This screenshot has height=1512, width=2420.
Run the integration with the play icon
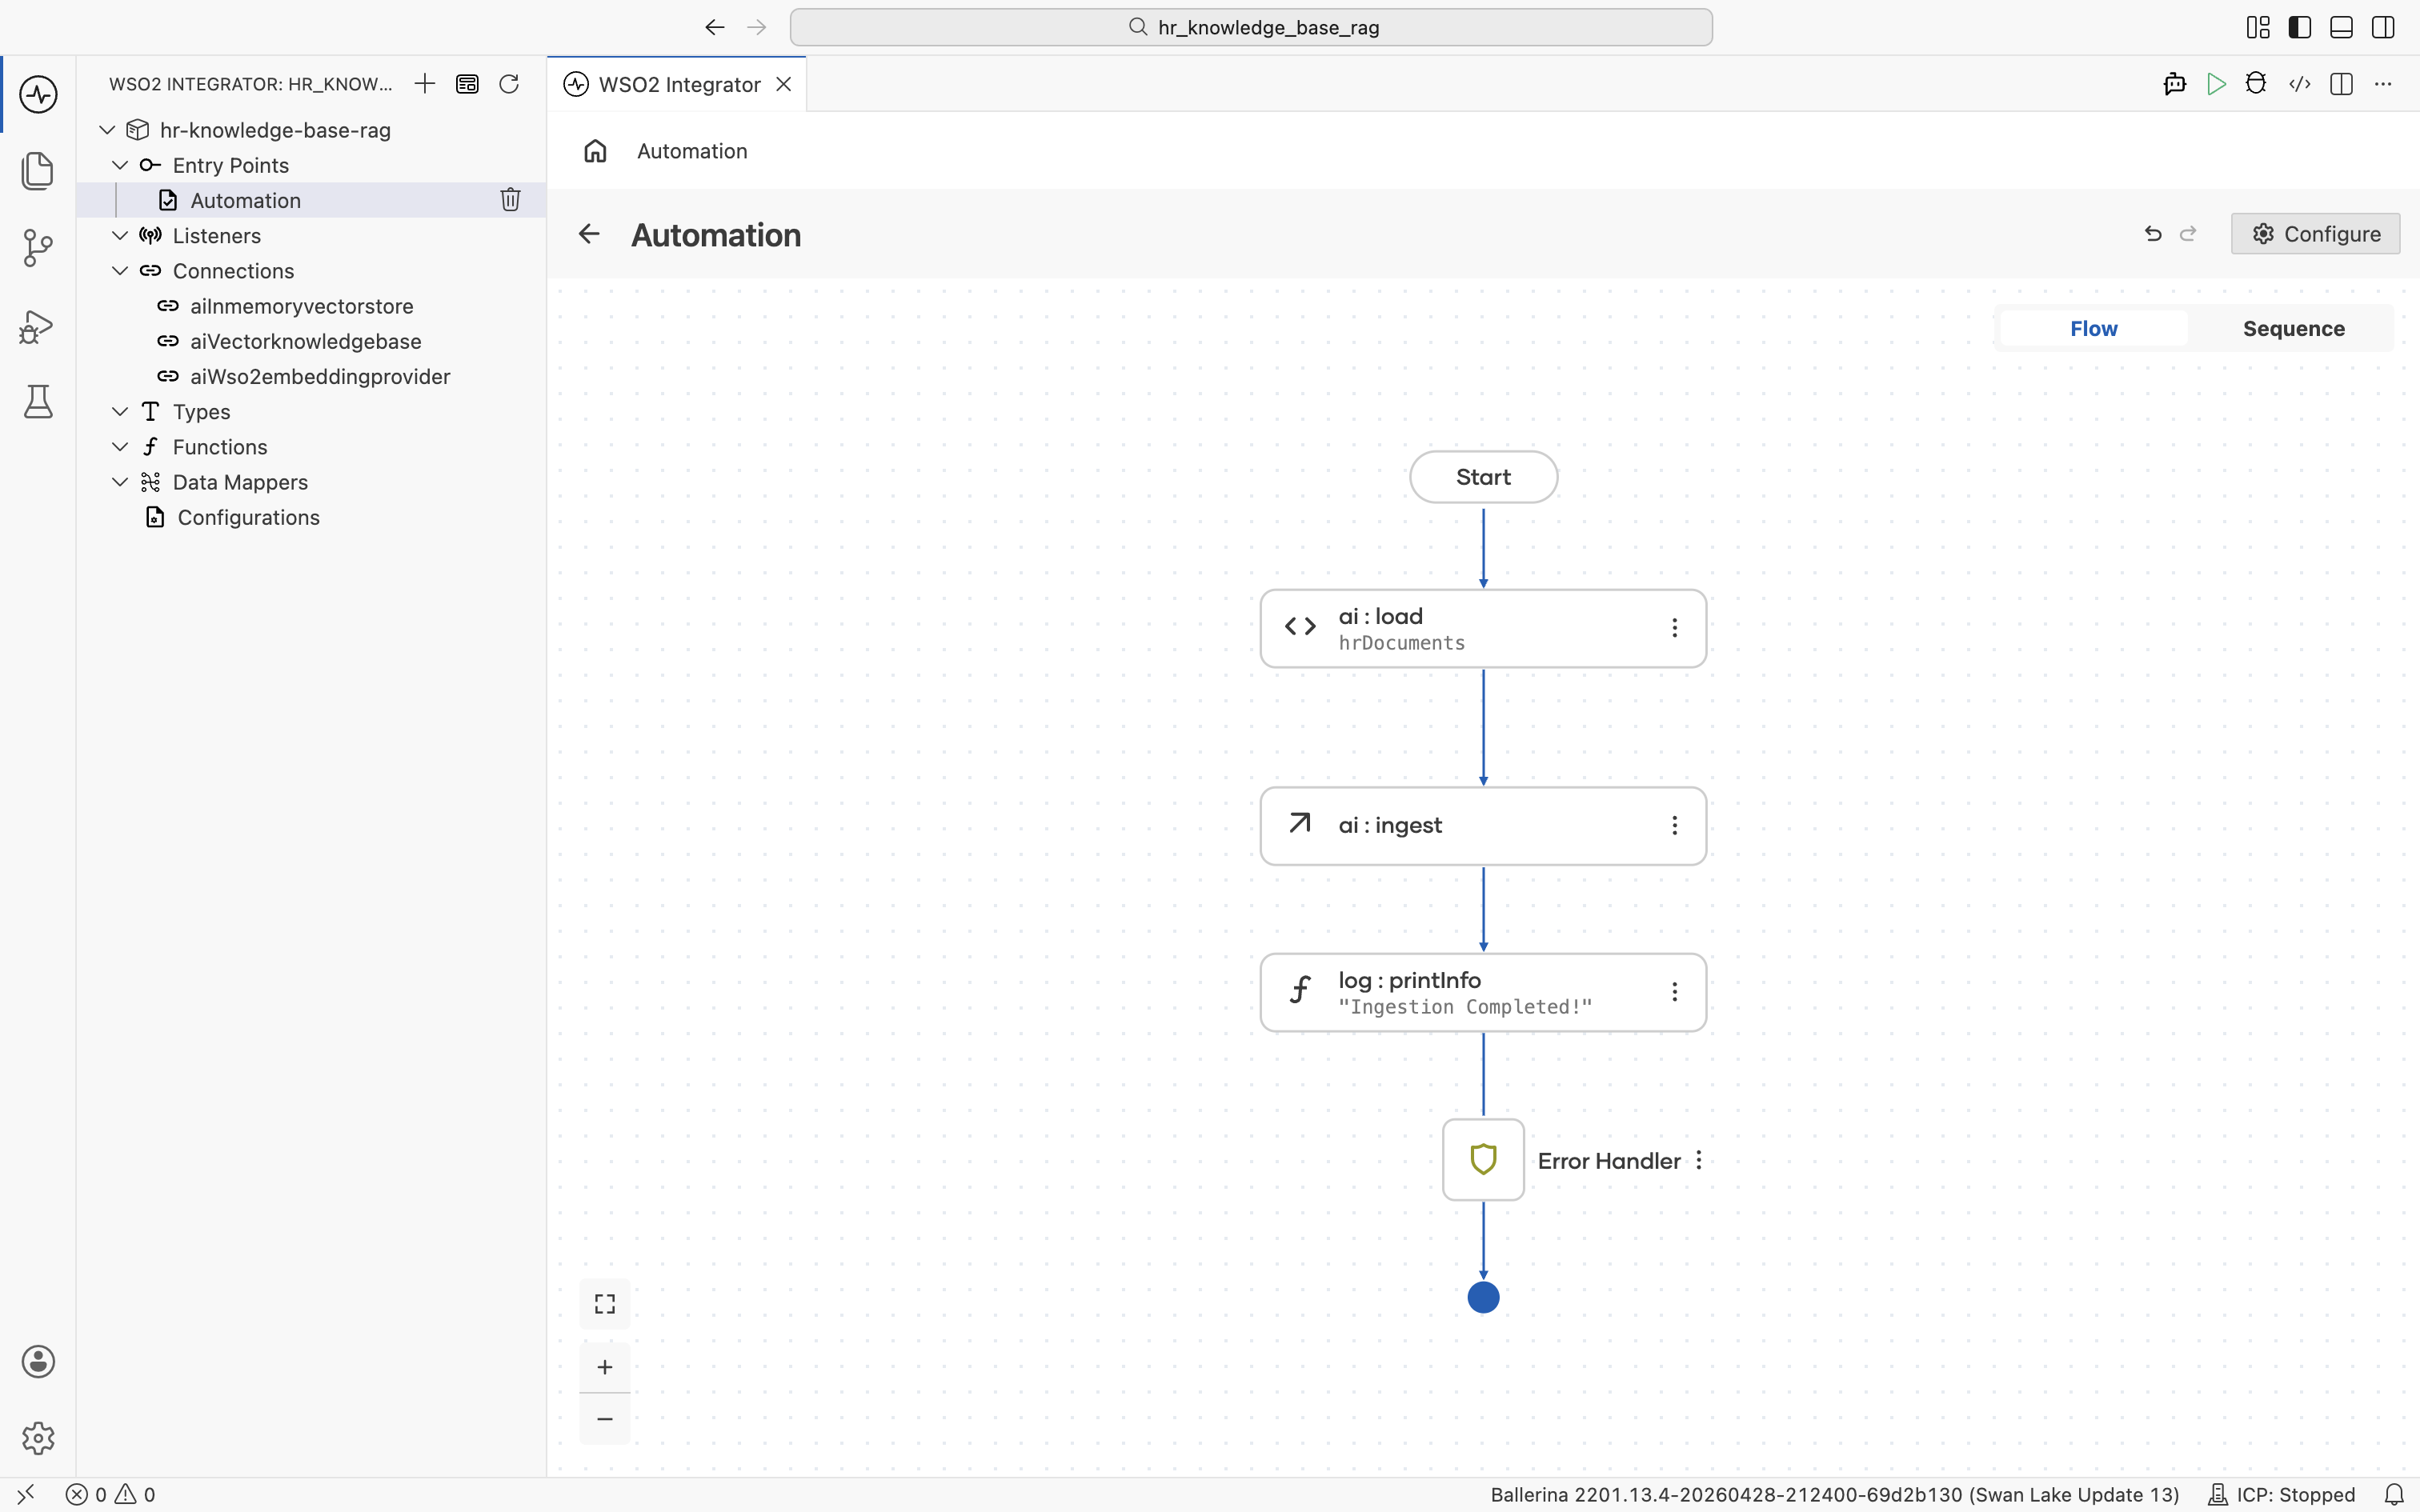2216,84
